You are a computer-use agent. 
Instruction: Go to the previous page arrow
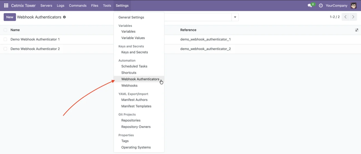(345, 17)
